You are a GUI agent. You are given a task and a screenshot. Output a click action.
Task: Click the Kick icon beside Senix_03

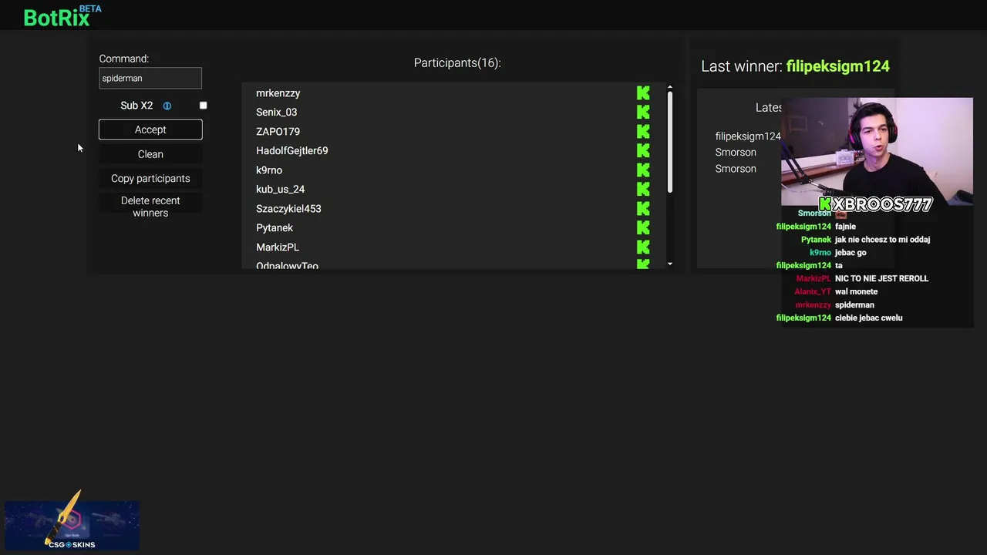[643, 113]
